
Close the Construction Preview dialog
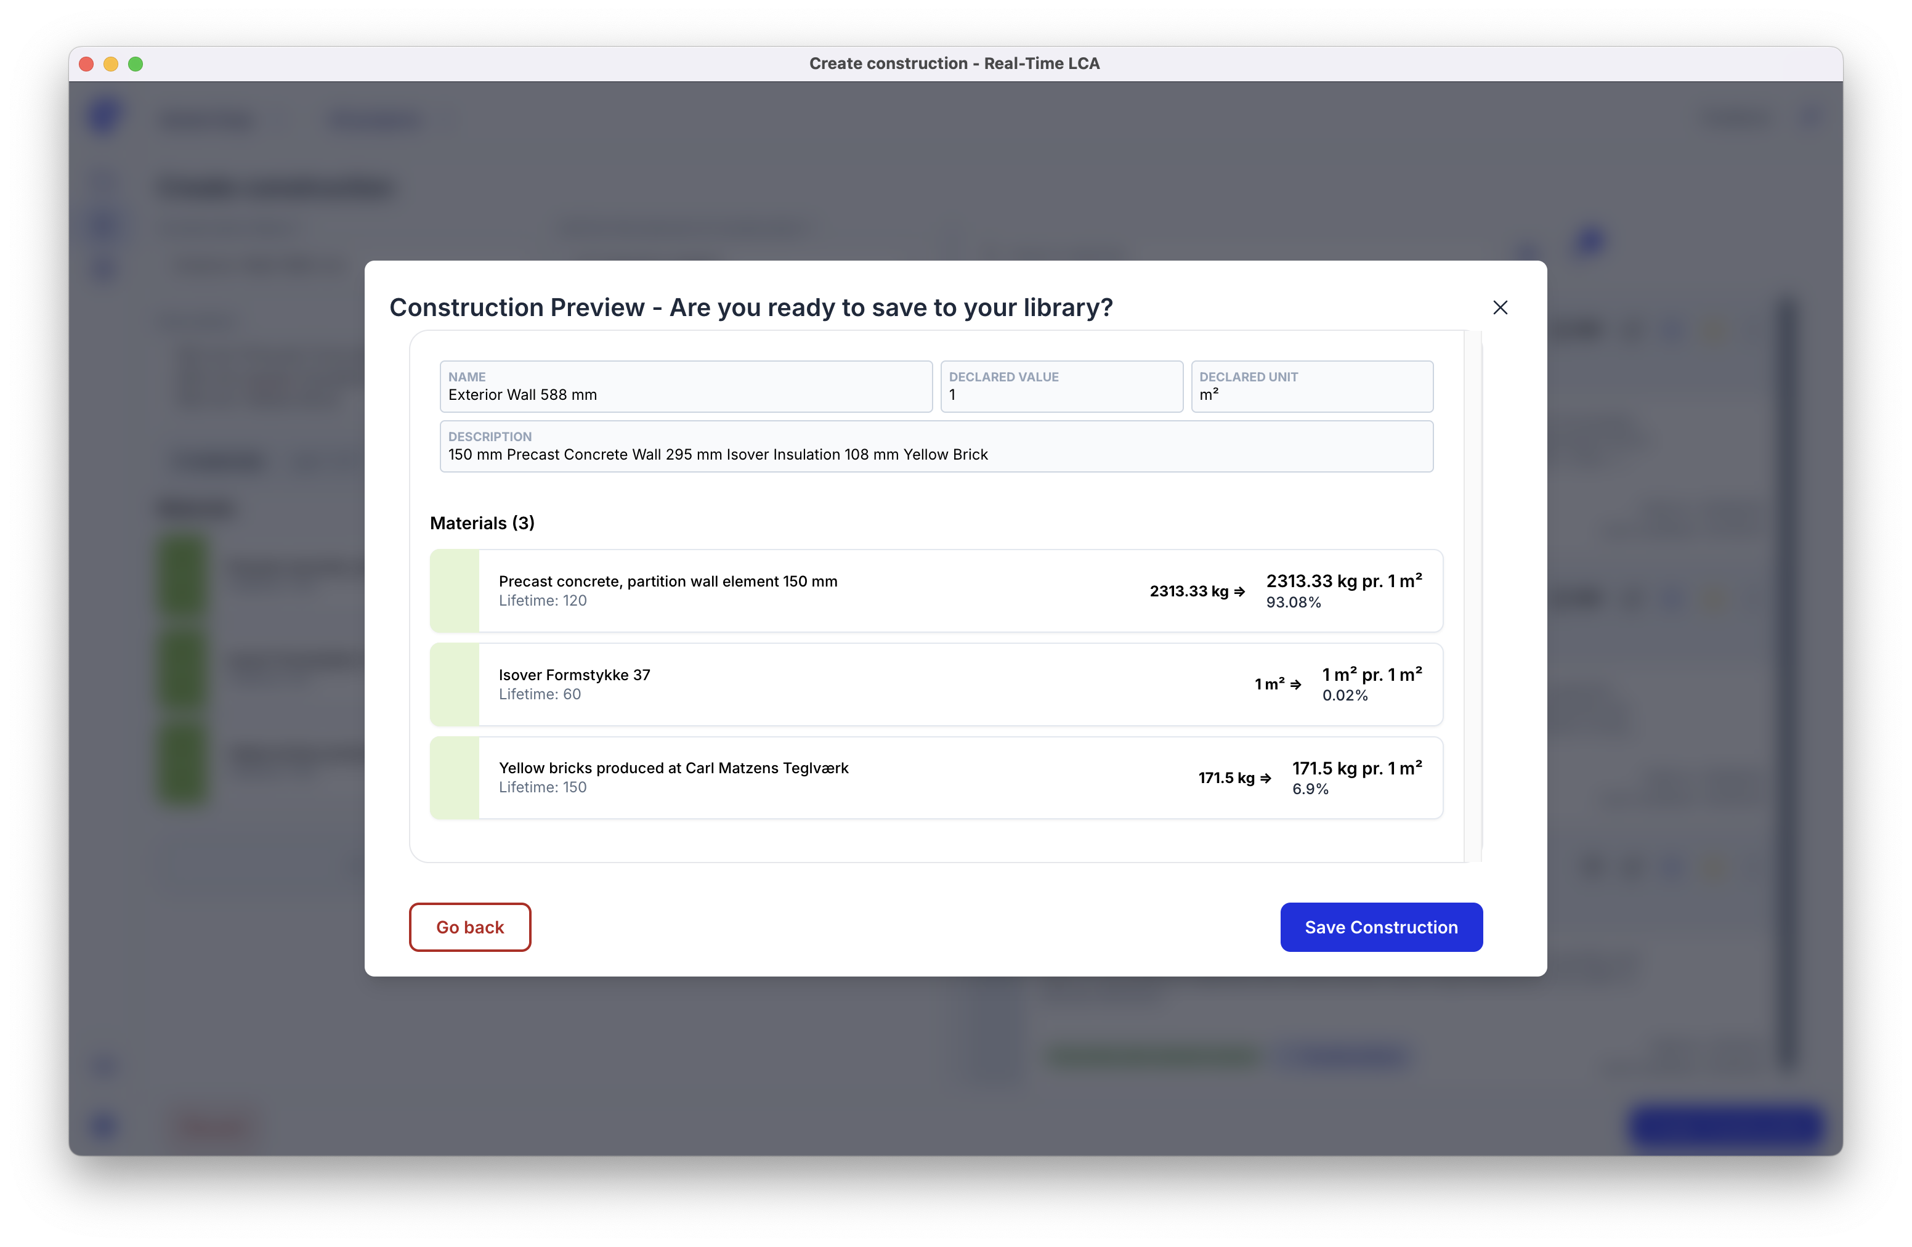click(x=1500, y=307)
